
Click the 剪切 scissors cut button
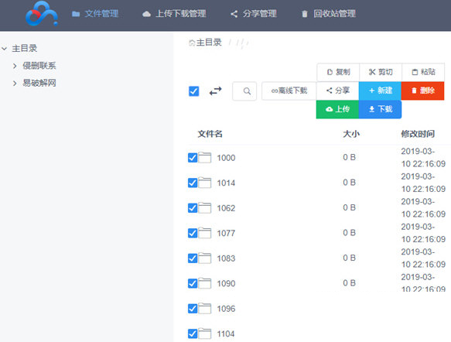[x=381, y=72]
